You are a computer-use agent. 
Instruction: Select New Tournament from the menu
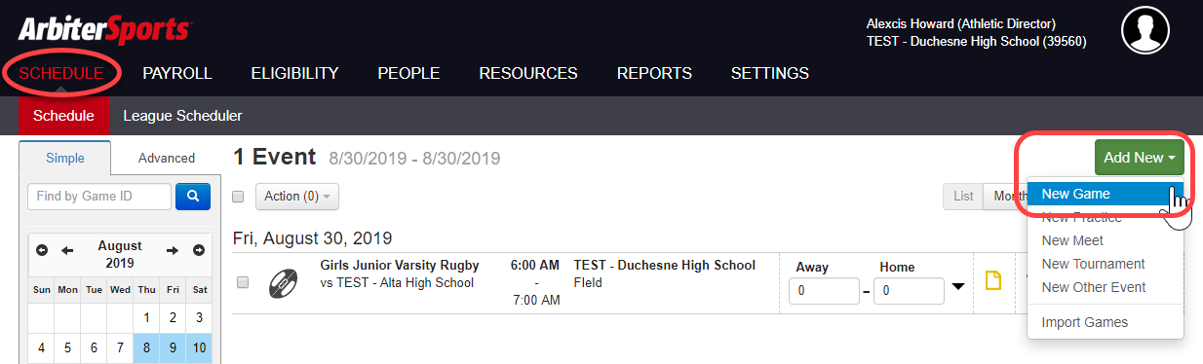click(1094, 264)
